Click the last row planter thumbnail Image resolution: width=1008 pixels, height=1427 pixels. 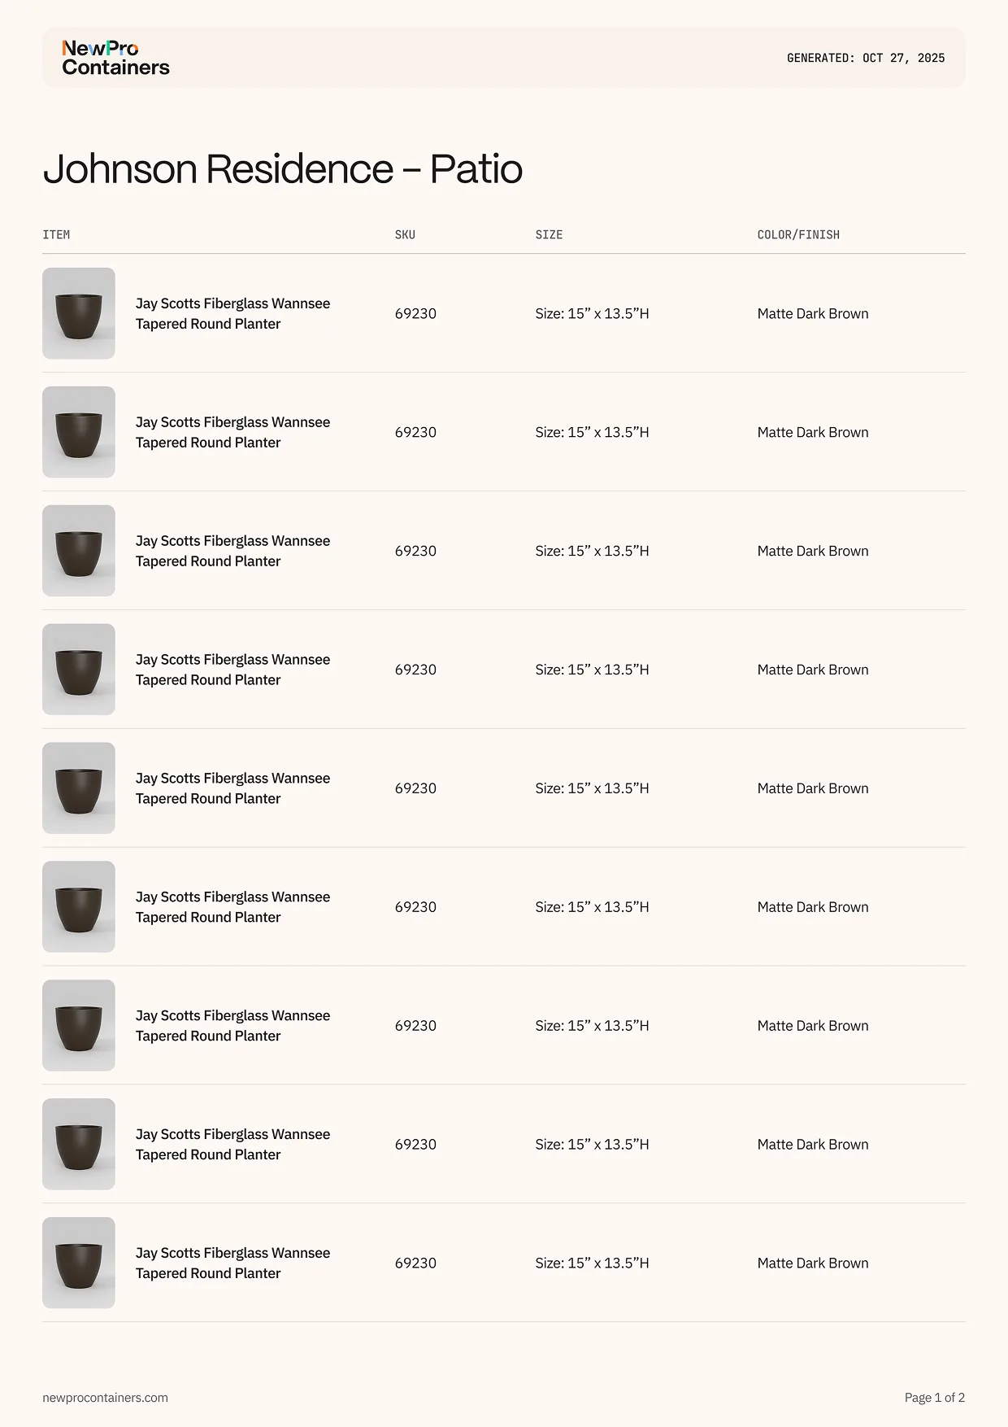[x=79, y=1263]
